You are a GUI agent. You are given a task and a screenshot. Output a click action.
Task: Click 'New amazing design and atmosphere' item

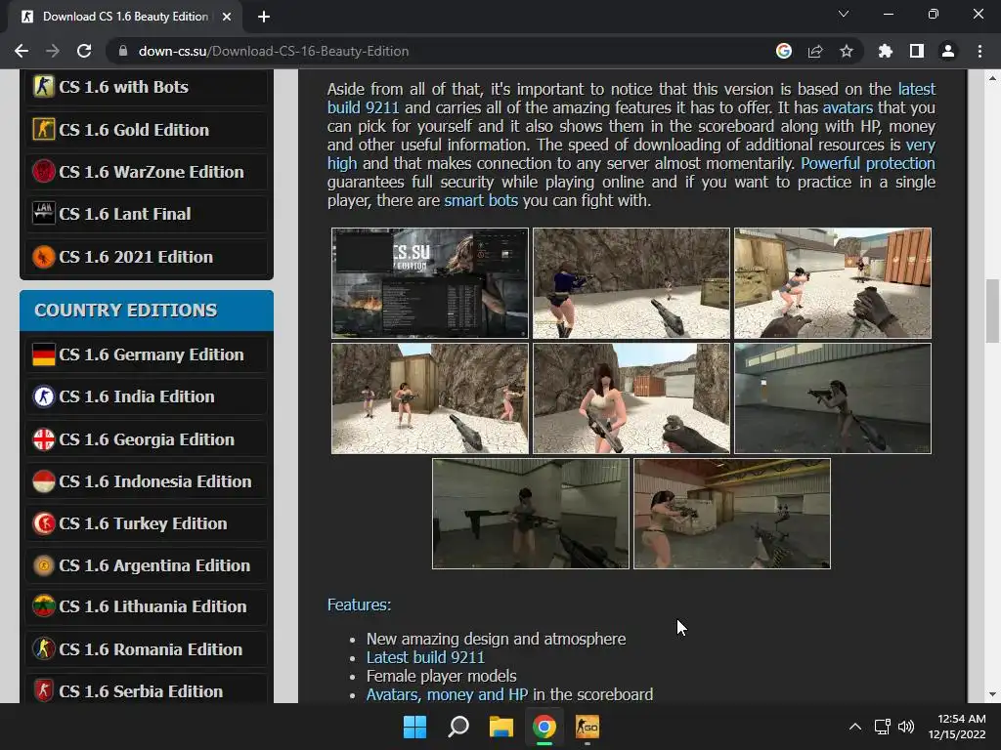(496, 639)
